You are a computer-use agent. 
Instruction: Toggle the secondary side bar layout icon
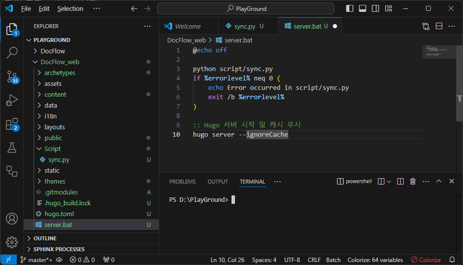coord(375,8)
